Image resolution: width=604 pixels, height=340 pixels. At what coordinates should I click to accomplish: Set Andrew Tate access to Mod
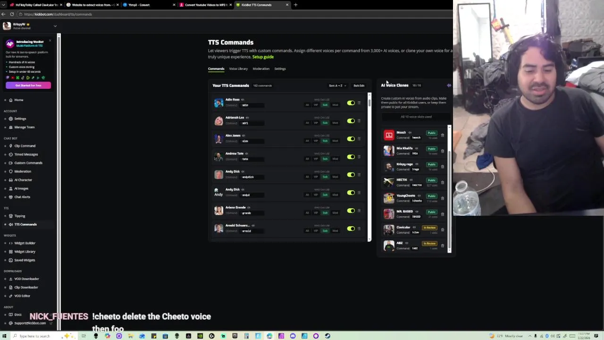[x=335, y=159]
